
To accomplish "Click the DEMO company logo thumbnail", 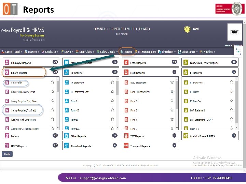I will [234, 32].
